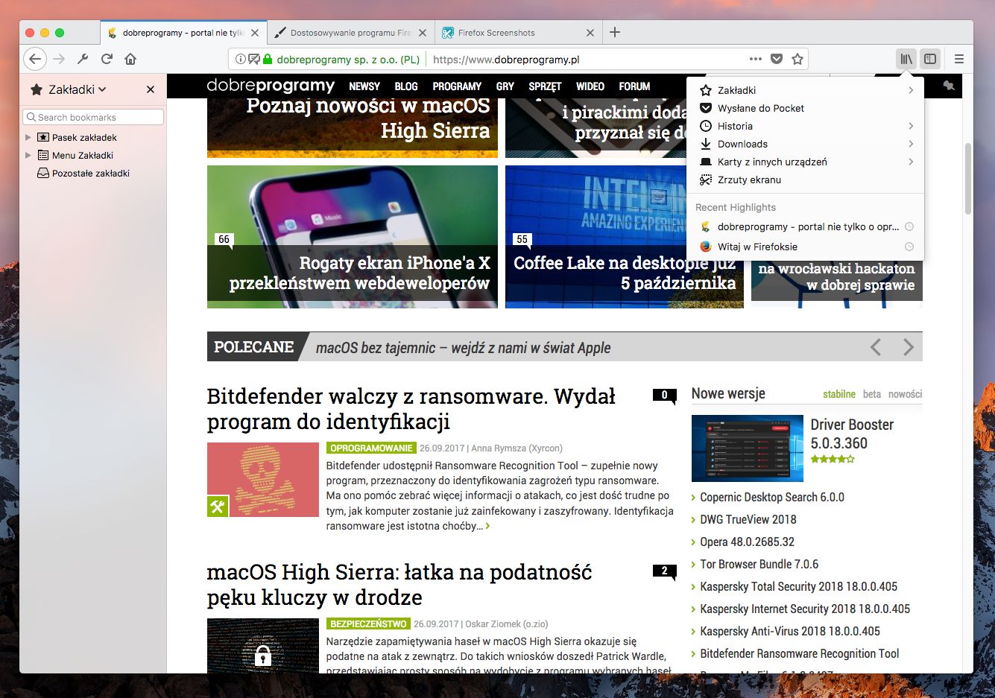Viewport: 995px width, 698px height.
Task: Open the Library toolbar icon
Action: click(906, 59)
